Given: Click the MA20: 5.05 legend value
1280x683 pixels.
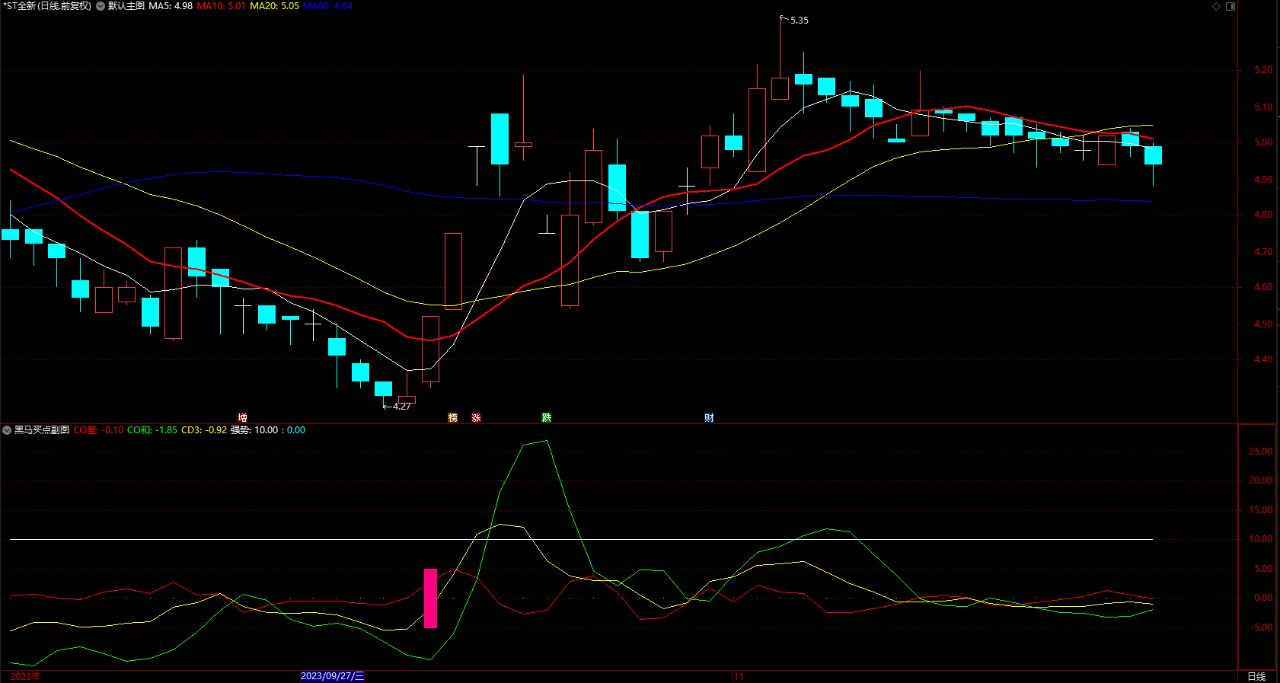Looking at the screenshot, I should (275, 6).
